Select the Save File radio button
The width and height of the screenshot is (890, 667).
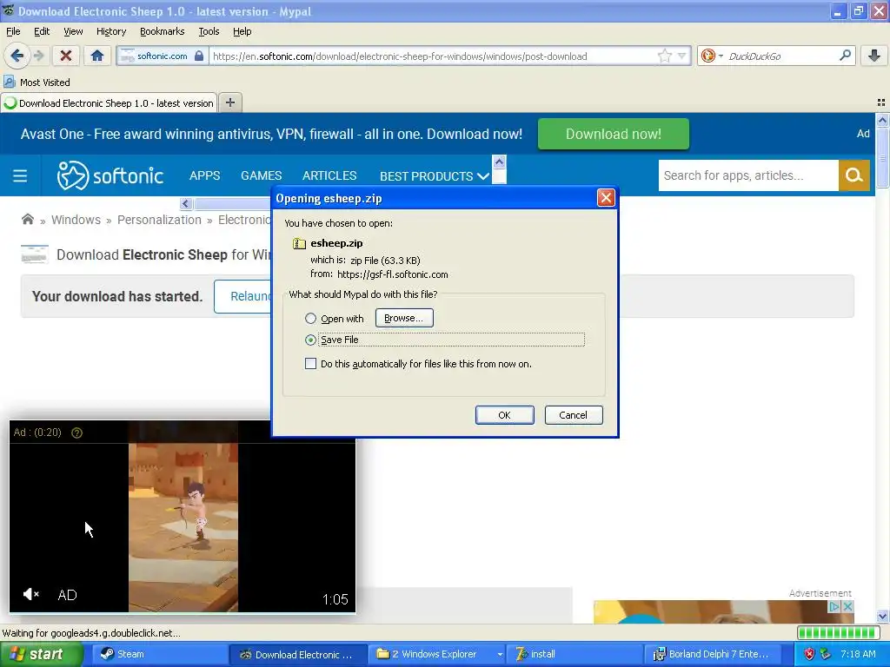coord(310,340)
